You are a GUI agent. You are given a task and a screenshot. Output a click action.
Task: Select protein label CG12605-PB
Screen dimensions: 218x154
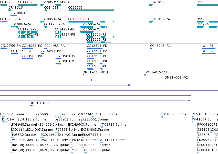pos(97,61)
